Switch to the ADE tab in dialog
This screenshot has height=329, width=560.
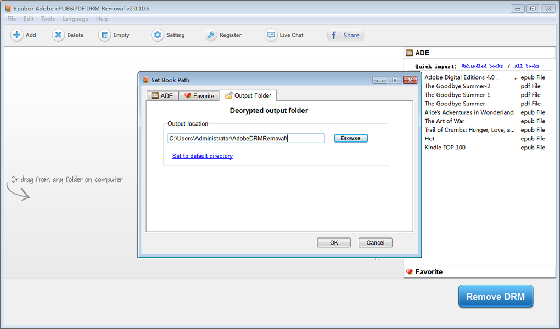tap(163, 95)
